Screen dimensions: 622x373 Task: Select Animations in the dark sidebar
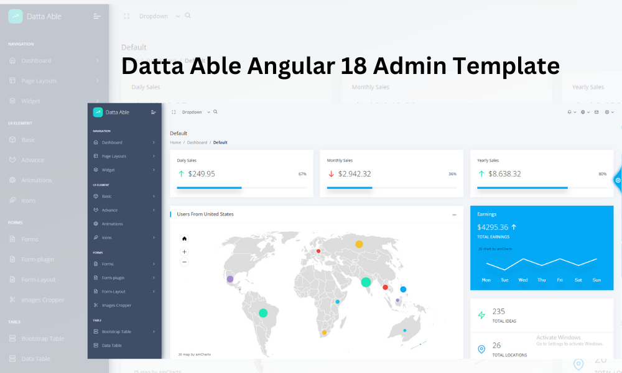tap(112, 224)
